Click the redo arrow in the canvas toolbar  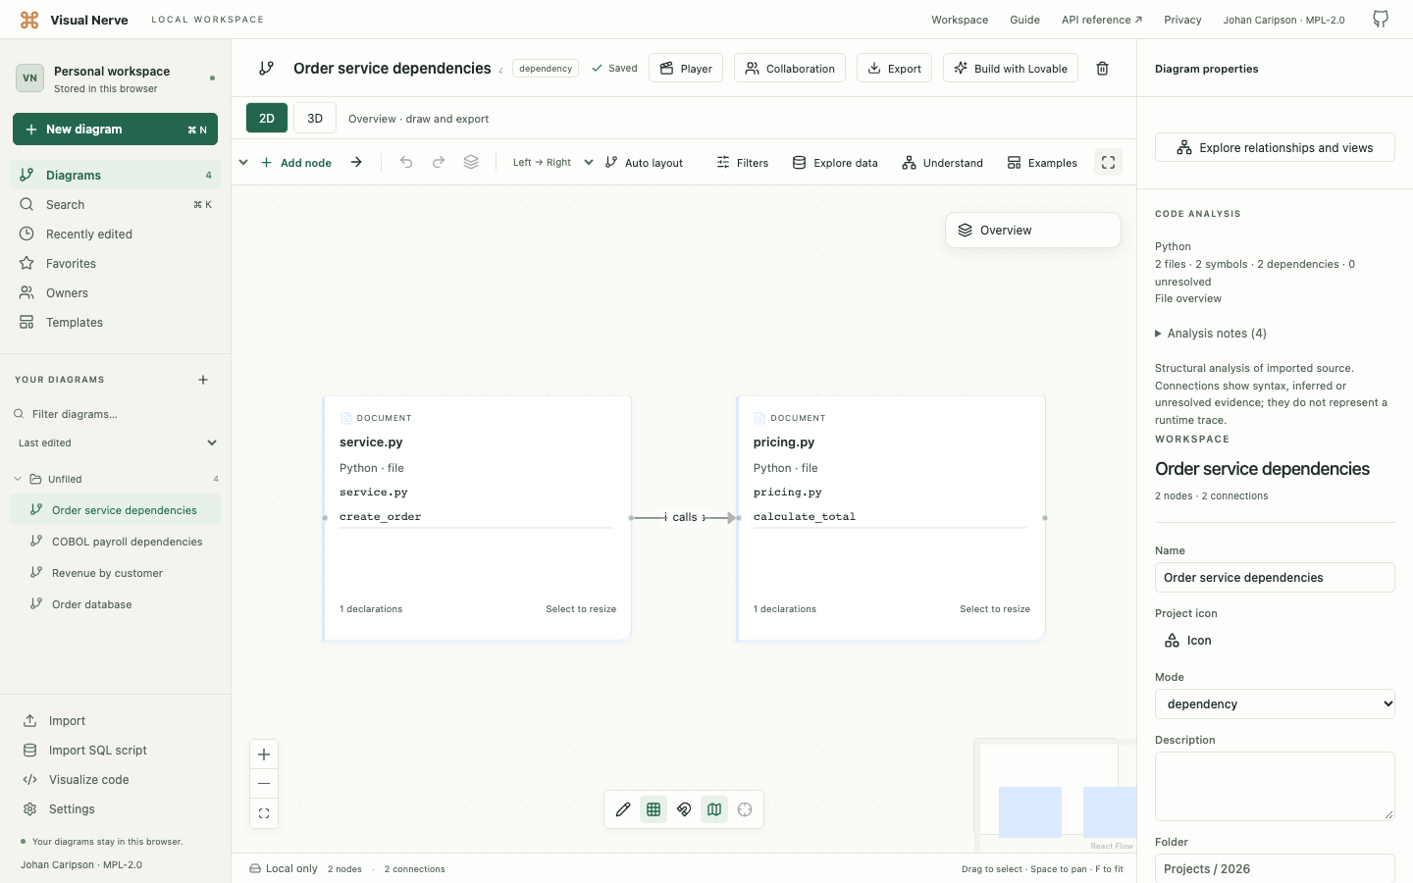tap(439, 162)
